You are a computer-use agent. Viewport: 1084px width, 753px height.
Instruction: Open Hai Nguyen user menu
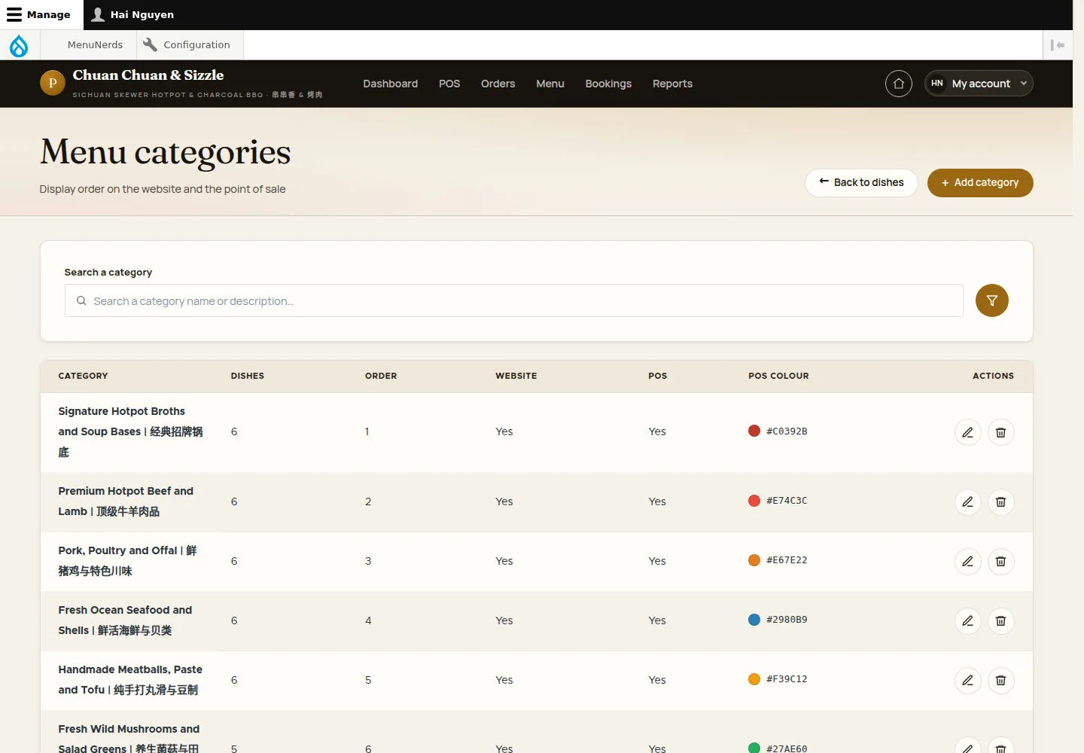[x=133, y=14]
